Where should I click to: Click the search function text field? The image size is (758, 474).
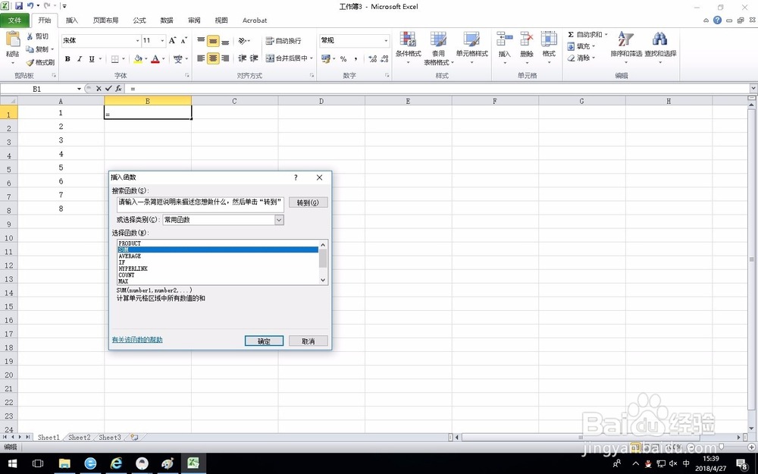[200, 204]
